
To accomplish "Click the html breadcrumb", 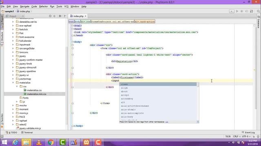I will (71, 21).
